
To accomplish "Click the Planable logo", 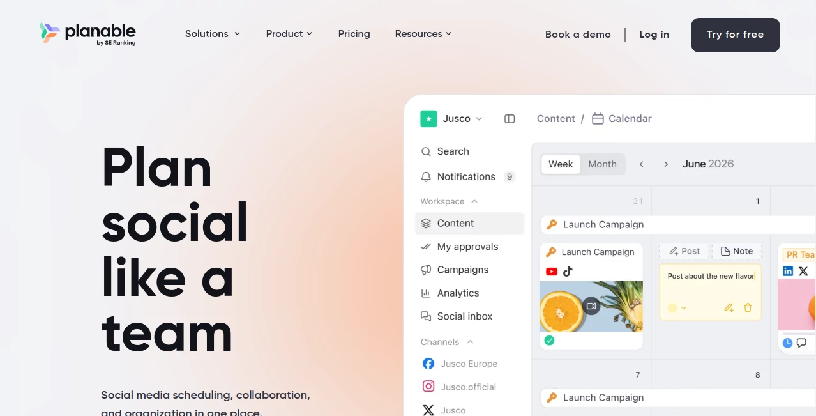I will [x=87, y=34].
